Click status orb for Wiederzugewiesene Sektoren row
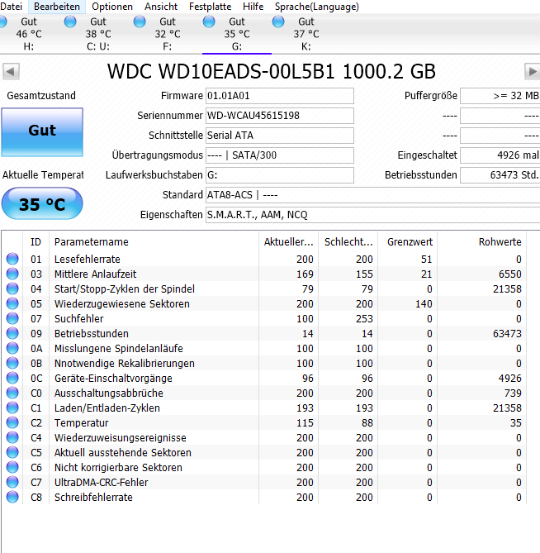 click(x=12, y=303)
